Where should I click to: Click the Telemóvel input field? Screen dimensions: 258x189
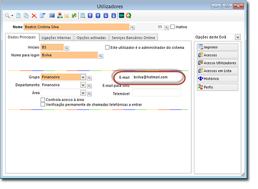tap(157, 93)
